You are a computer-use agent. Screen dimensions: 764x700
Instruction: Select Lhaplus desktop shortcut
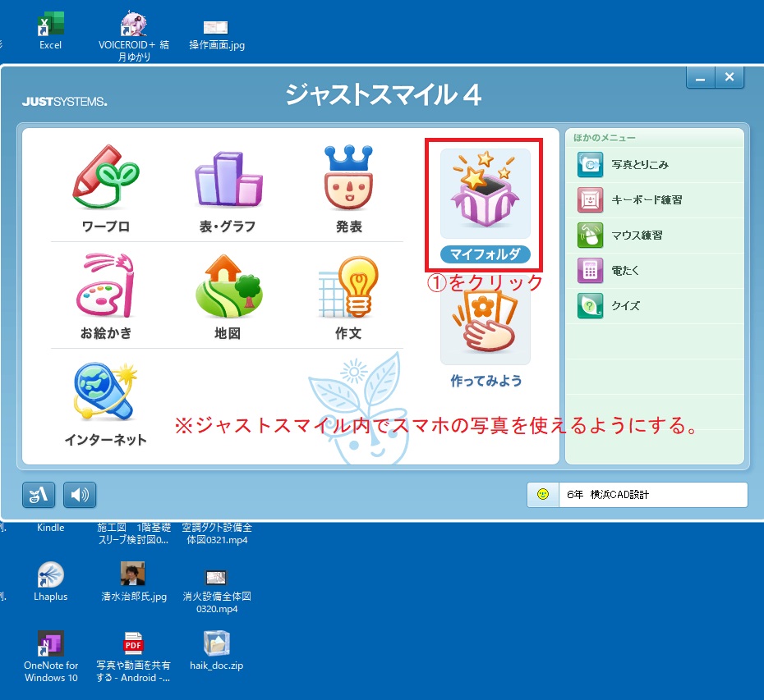point(51,581)
